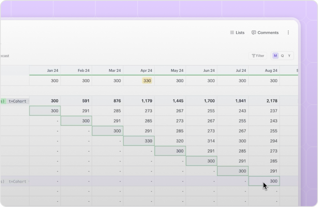The image size is (318, 207).
Task: Select outlined cohort cell 300 under Mar 24
Action: click(108, 131)
